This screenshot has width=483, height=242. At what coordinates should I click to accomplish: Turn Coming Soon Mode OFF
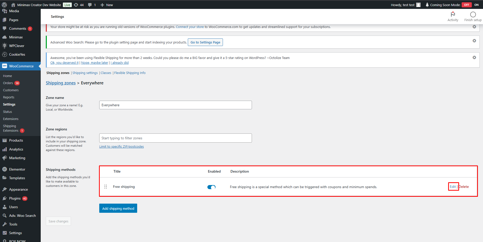pyautogui.click(x=466, y=5)
